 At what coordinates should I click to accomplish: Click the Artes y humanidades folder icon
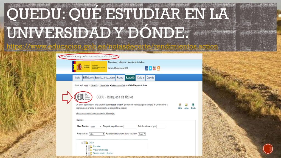pos(91,150)
